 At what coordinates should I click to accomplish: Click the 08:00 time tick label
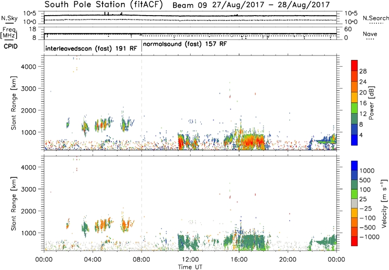coord(141,260)
